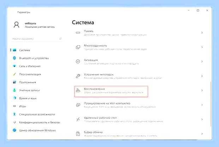Click the Память storage drive icon
Image resolution: width=219 pixels, height=147 pixels.
click(x=78, y=33)
